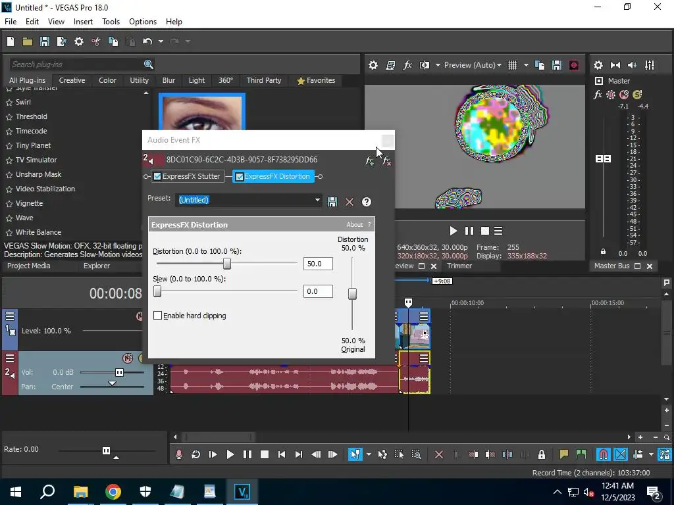Image resolution: width=674 pixels, height=505 pixels.
Task: Uncheck ExpressFX Distortion plug-in checkbox
Action: 240,176
